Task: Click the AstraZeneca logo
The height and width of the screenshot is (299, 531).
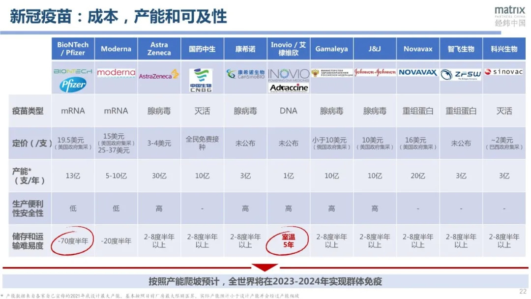Action: point(159,75)
